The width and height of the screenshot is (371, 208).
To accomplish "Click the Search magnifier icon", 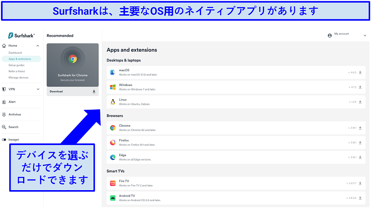I will coord(4,127).
